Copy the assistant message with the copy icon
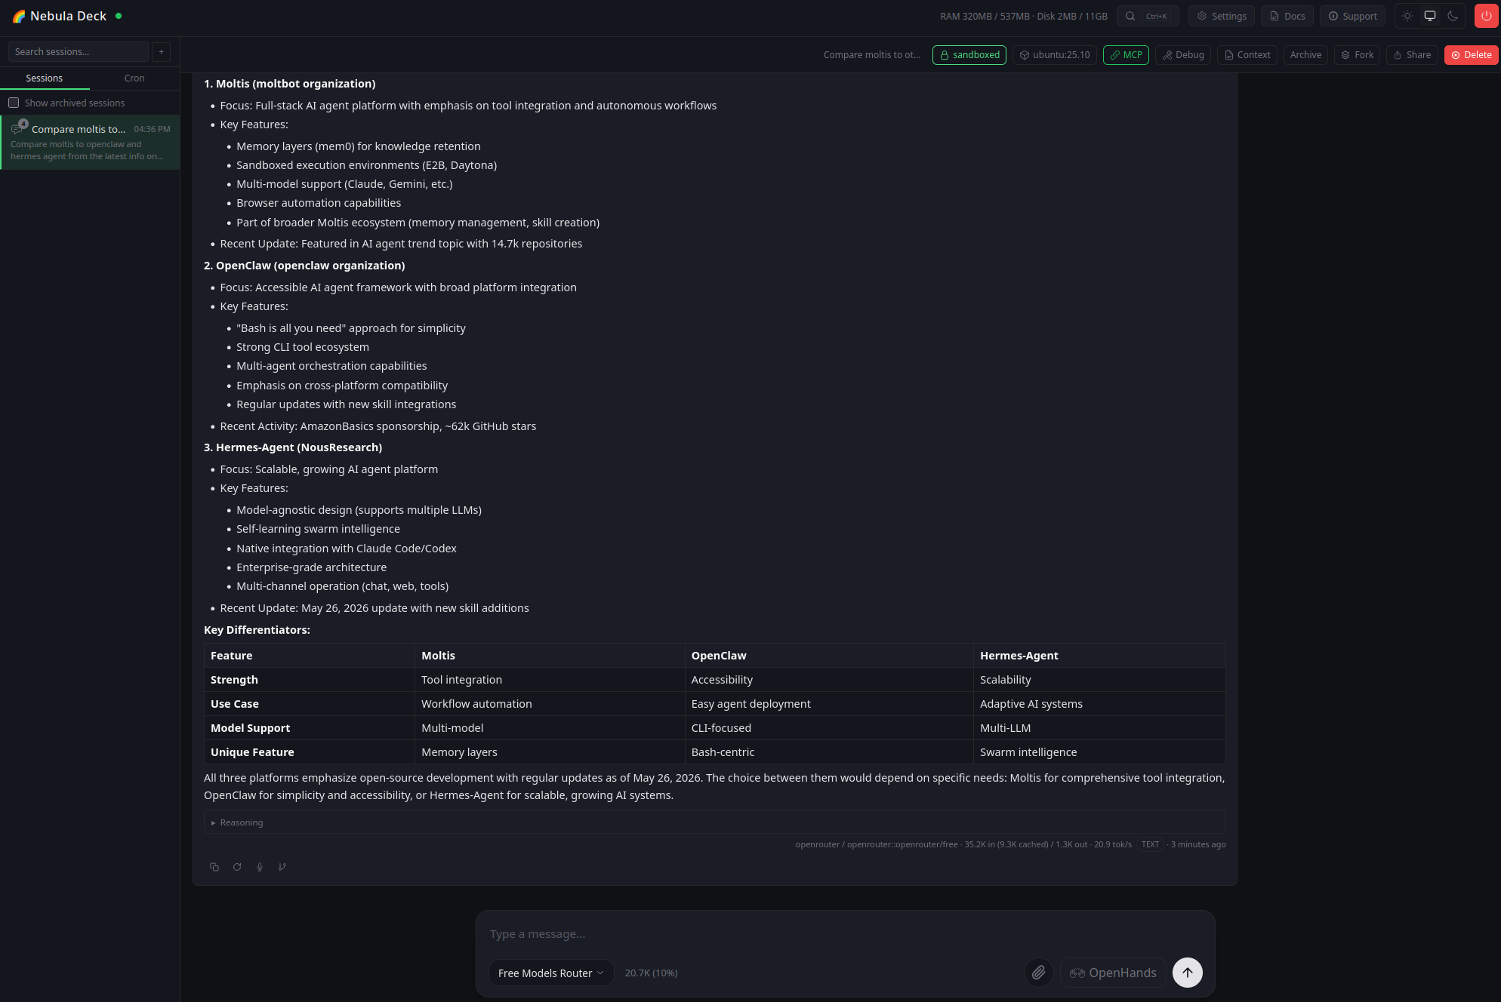The height and width of the screenshot is (1002, 1501). tap(214, 867)
